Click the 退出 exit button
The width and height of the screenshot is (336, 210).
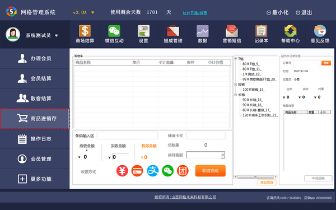click(304, 12)
